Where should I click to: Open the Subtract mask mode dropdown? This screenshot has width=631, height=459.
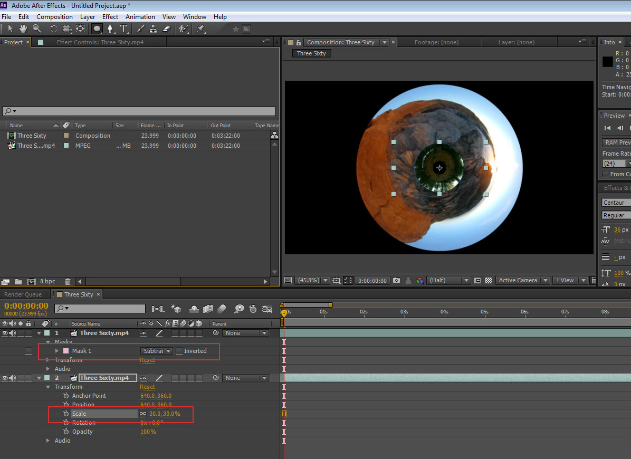coord(157,351)
